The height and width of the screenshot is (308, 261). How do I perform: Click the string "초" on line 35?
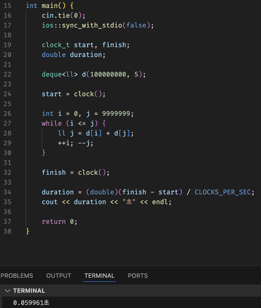[x=129, y=202]
